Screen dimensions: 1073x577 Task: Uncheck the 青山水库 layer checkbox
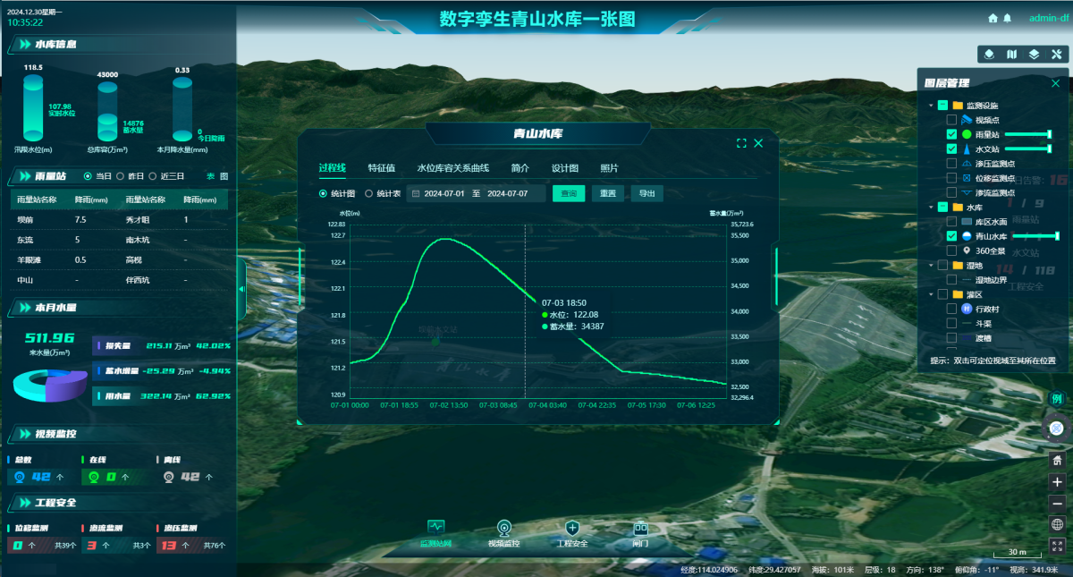(951, 236)
